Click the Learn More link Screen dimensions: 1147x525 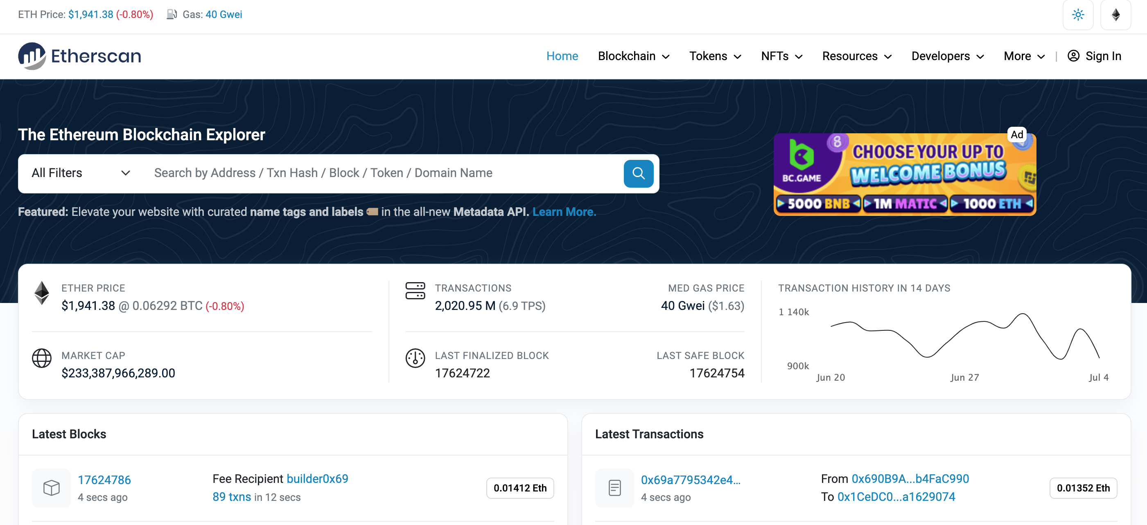[564, 212]
